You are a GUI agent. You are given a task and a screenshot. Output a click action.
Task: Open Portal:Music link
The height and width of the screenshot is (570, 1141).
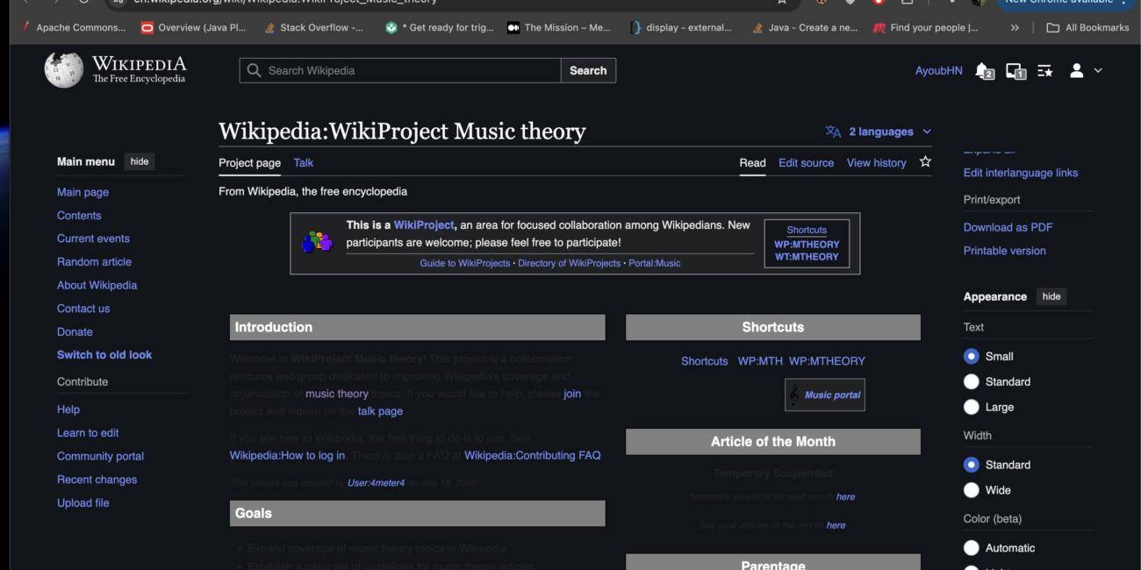click(654, 263)
